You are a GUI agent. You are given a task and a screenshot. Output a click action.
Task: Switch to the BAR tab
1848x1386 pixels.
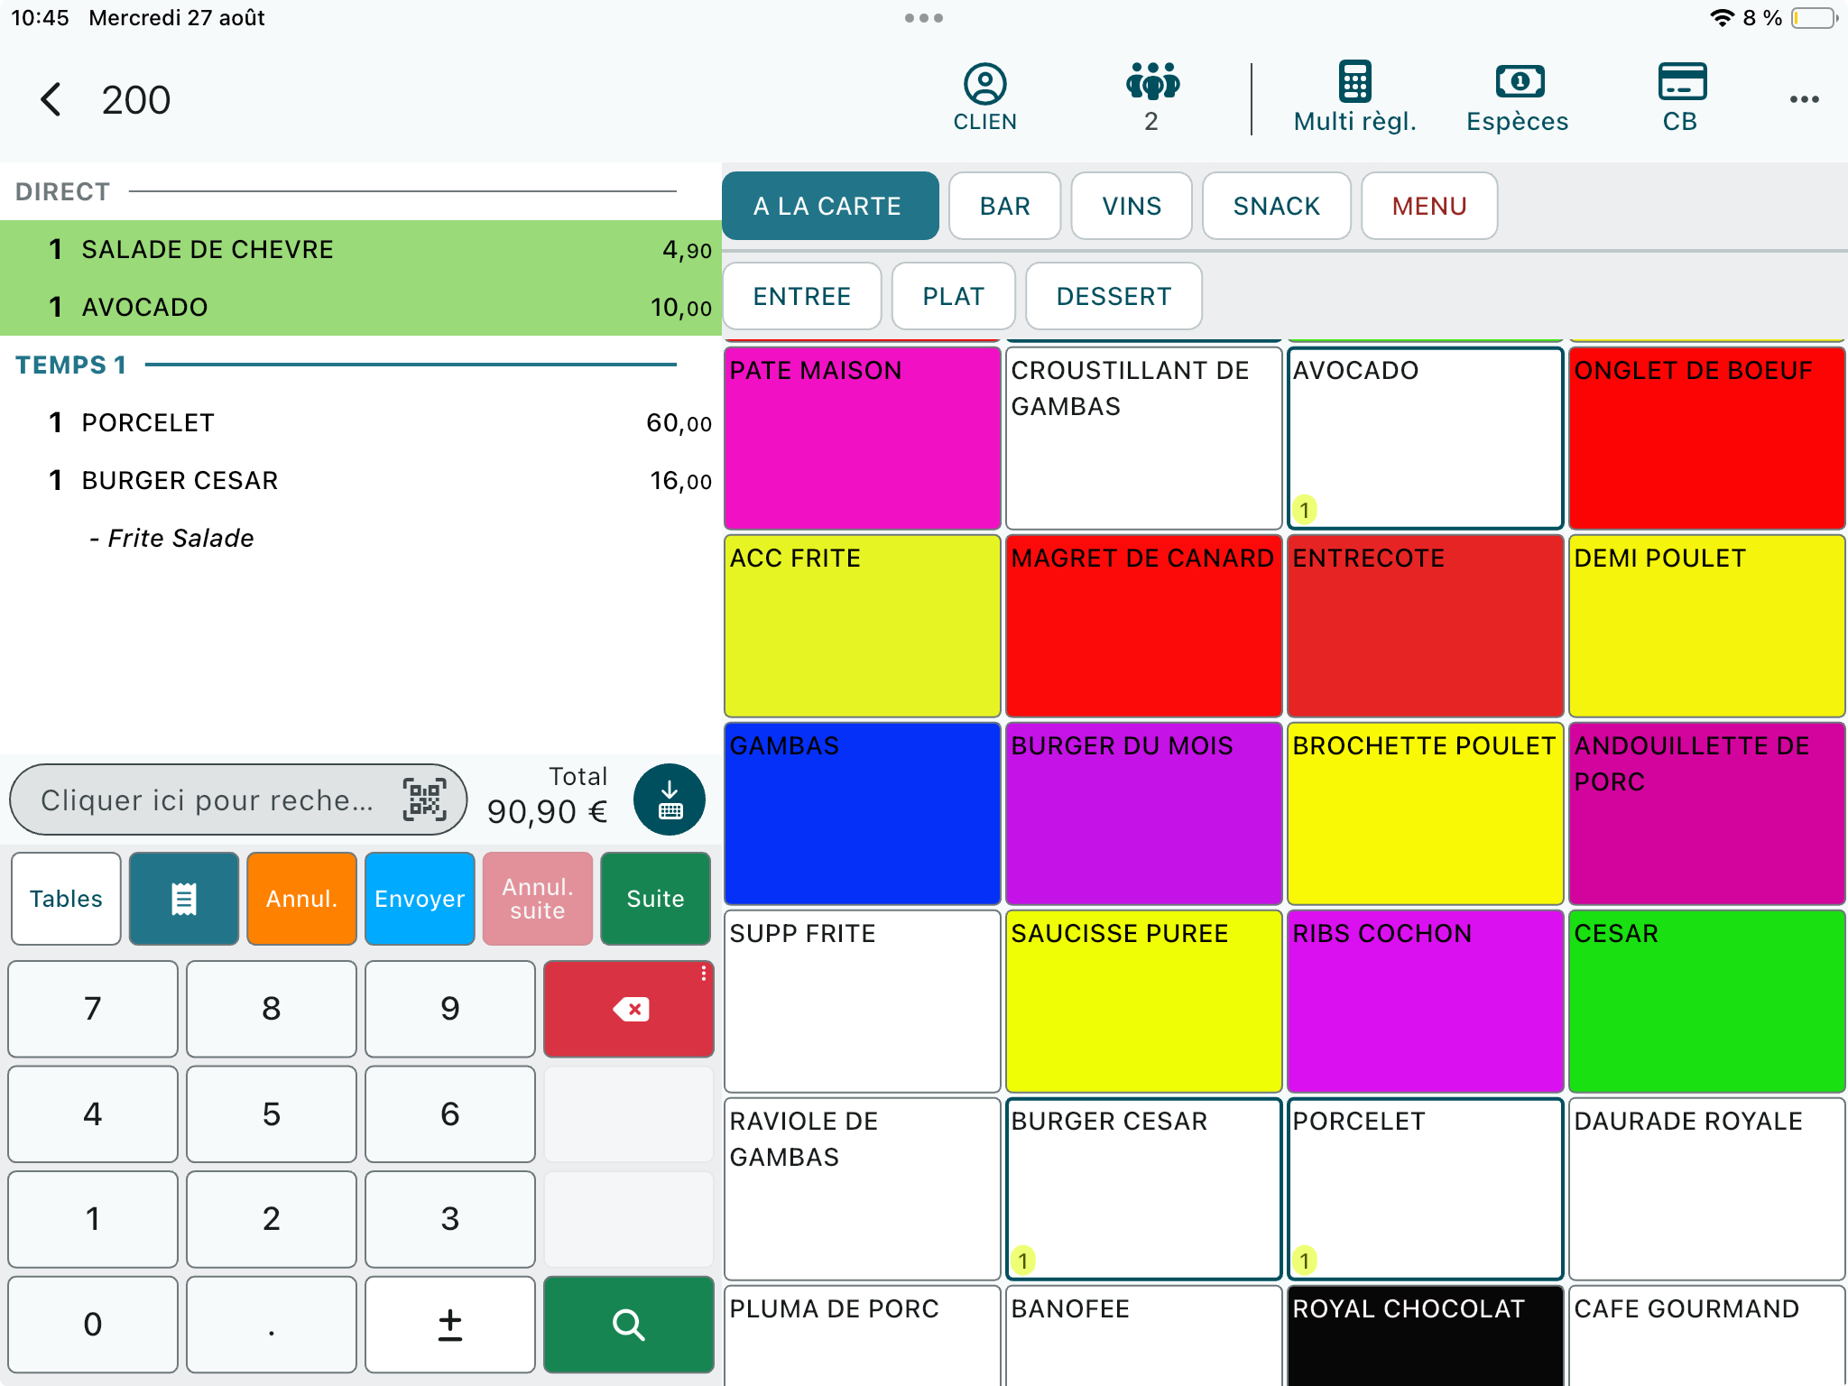coord(1005,206)
